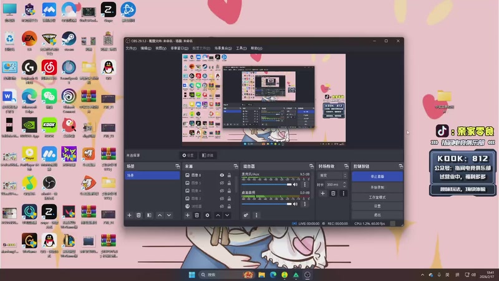Click the 停止直播 stop streaming button
The width and height of the screenshot is (499, 281).
pyautogui.click(x=377, y=177)
